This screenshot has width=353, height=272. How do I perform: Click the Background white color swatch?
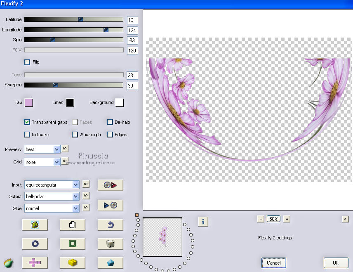coord(119,102)
